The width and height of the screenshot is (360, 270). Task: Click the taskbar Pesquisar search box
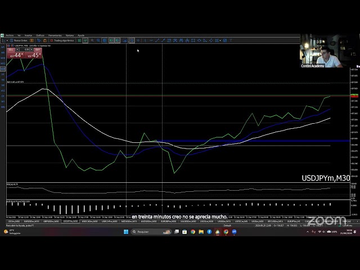pos(151,232)
